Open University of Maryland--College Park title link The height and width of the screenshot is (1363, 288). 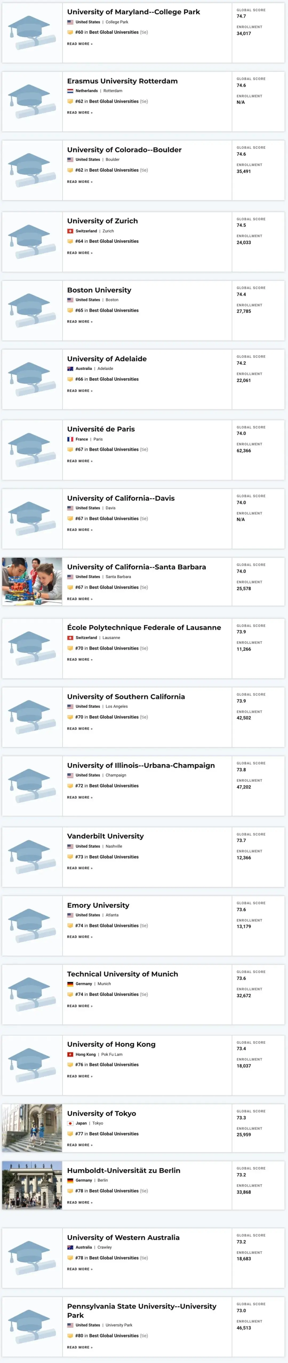tap(133, 12)
